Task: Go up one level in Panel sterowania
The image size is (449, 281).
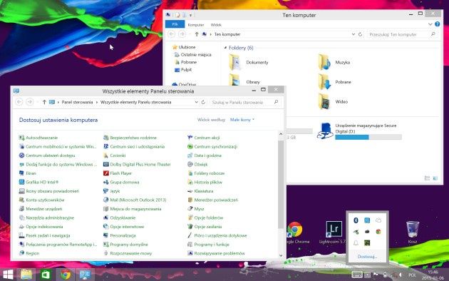Action: pos(44,102)
